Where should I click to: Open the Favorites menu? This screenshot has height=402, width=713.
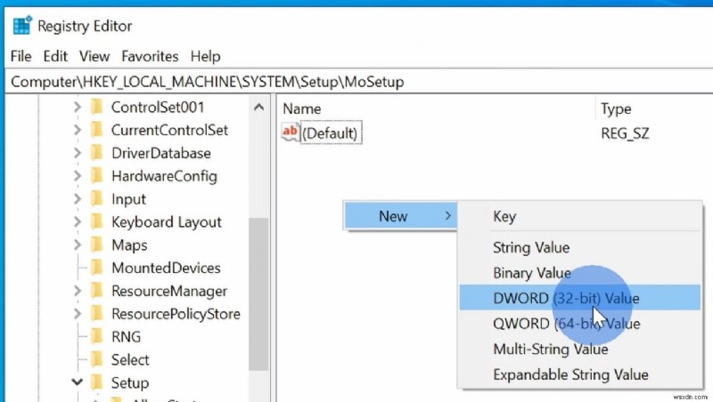[150, 56]
